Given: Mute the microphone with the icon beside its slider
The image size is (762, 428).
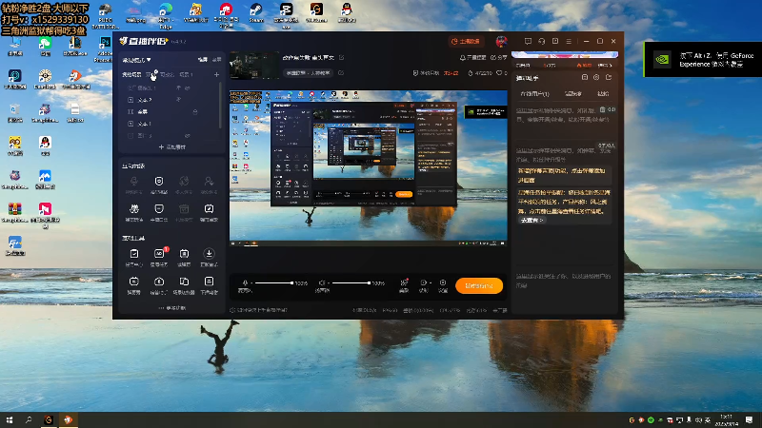Looking at the screenshot, I should point(245,282).
